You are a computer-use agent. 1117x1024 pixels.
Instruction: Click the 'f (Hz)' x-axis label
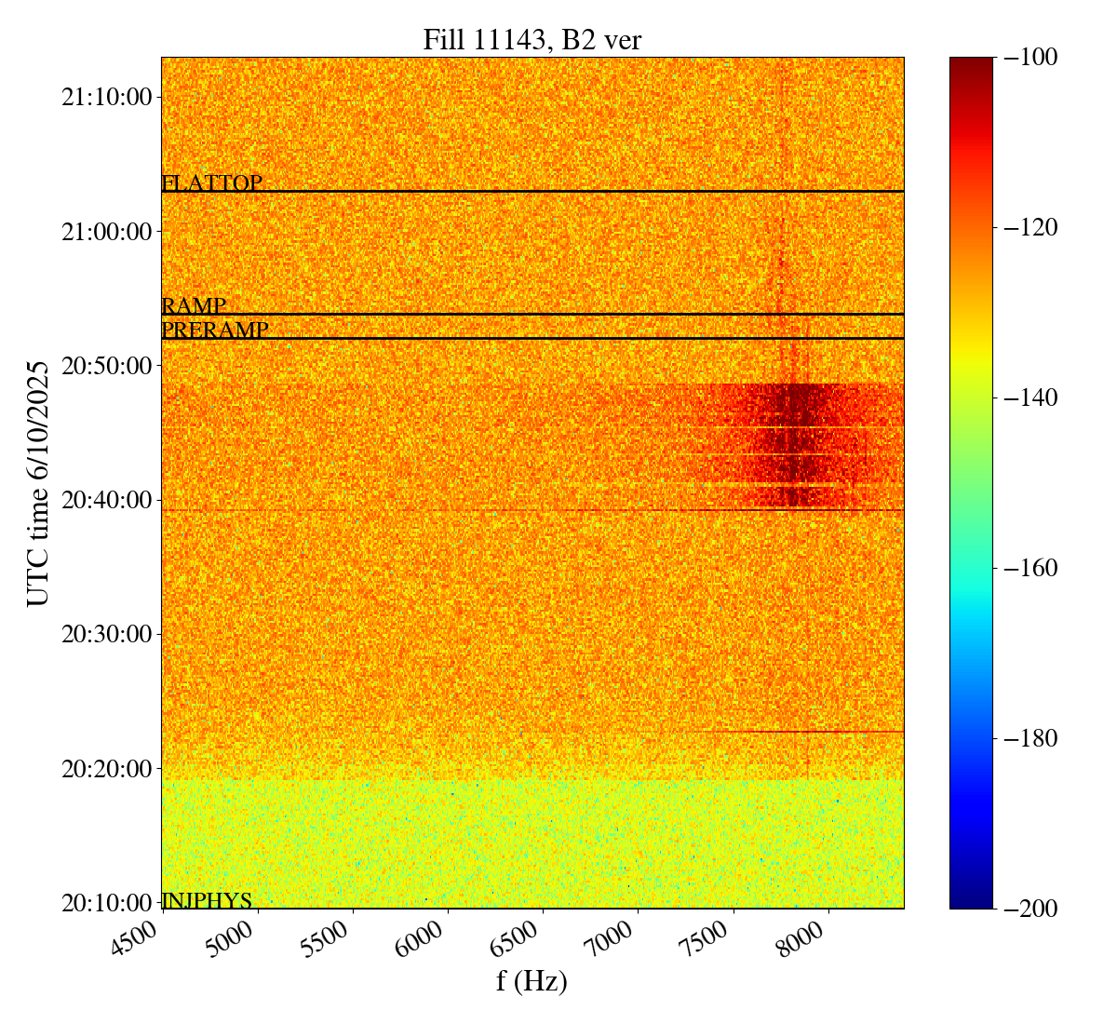tap(532, 980)
